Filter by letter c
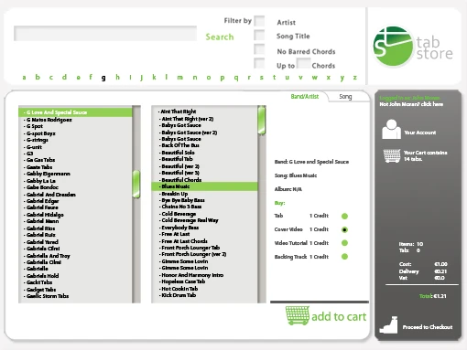Image resolution: width=467 pixels, height=350 pixels. [x=51, y=78]
